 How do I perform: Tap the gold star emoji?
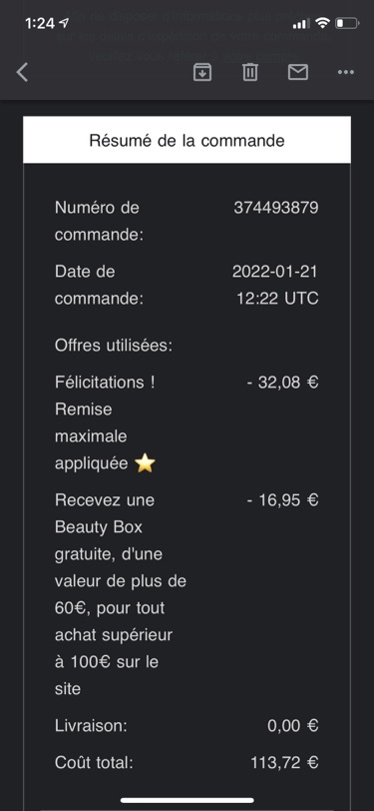pos(145,463)
